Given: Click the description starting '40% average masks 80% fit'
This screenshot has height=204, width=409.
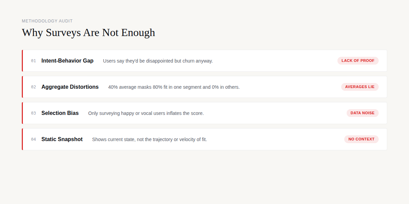Looking at the screenshot, I should [x=174, y=87].
